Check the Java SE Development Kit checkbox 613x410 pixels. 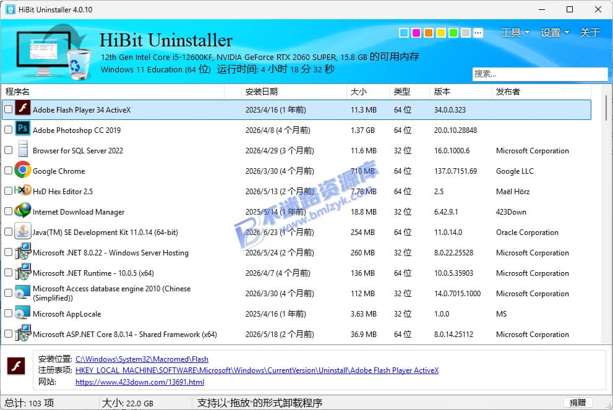click(8, 232)
